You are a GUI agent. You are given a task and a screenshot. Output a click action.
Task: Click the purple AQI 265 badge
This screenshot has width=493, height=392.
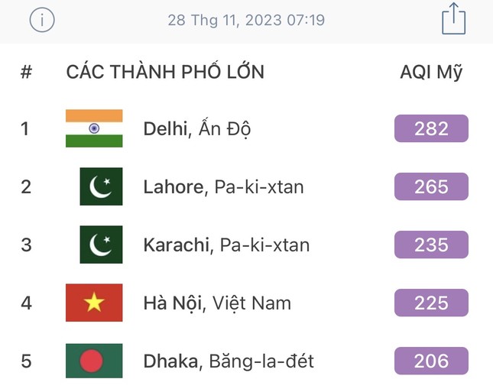(431, 186)
